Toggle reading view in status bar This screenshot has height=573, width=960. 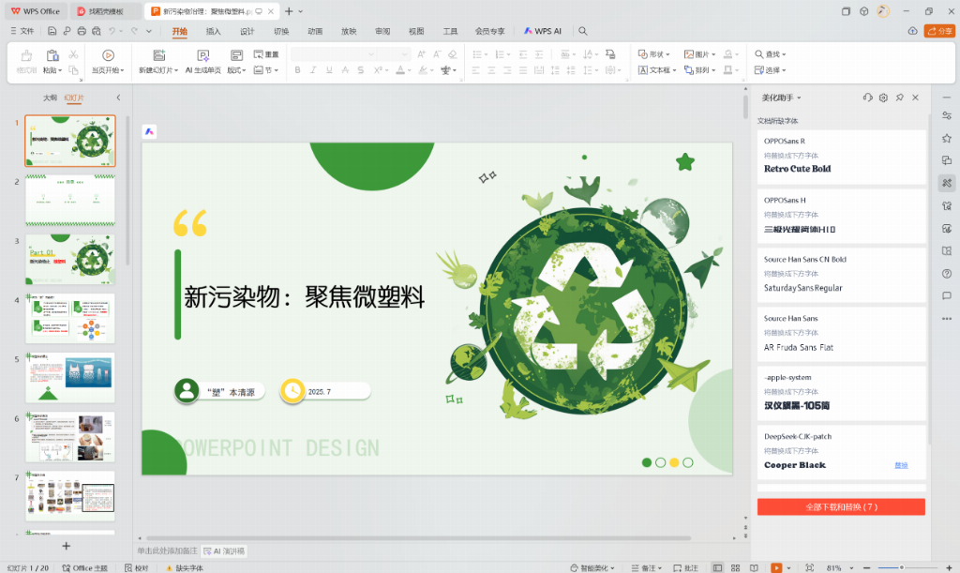(756, 567)
